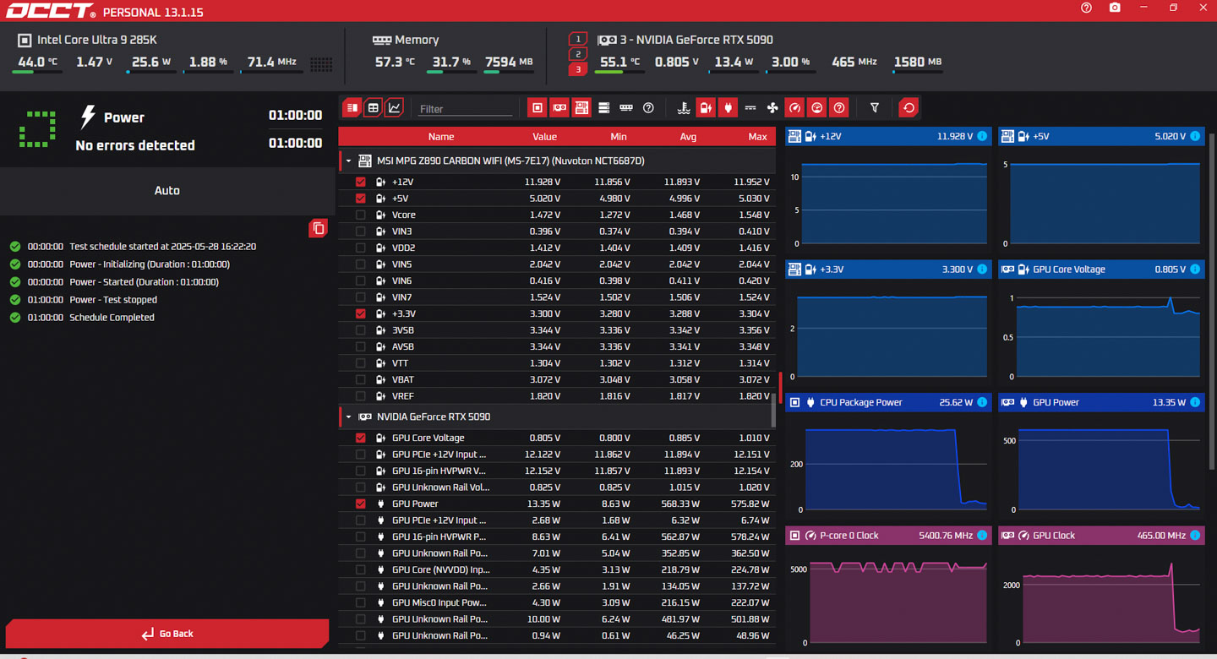Check the GPU Core (NVVDD) Input checkbox
The height and width of the screenshot is (659, 1217).
click(x=361, y=569)
